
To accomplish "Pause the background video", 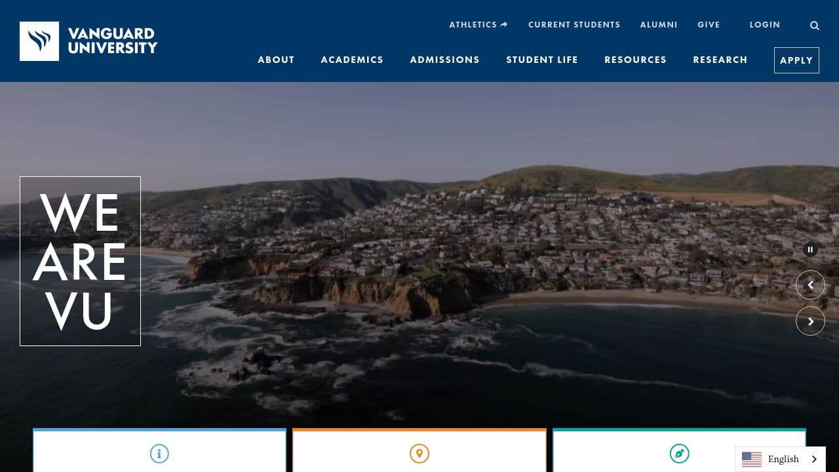I will click(810, 250).
